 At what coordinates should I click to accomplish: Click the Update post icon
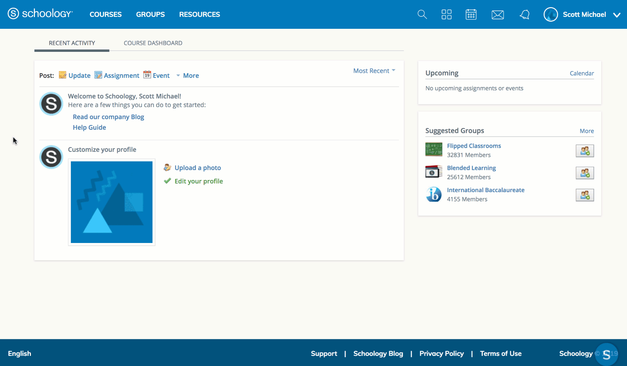click(63, 75)
